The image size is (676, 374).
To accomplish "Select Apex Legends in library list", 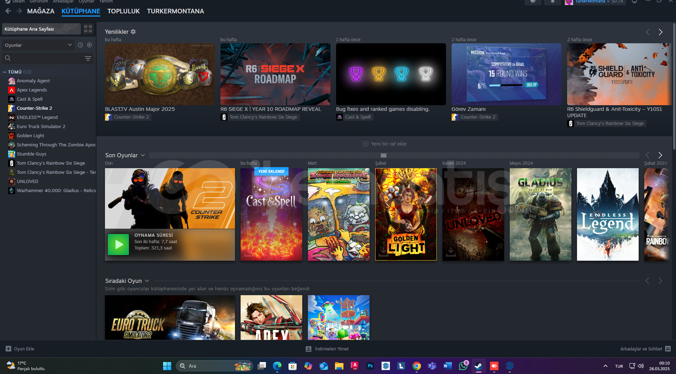I will click(32, 90).
